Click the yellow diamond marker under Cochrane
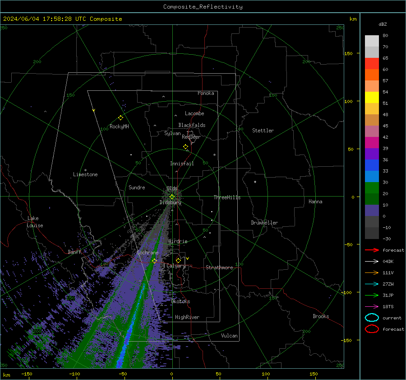Screen dimensions: 406x380 155,261
